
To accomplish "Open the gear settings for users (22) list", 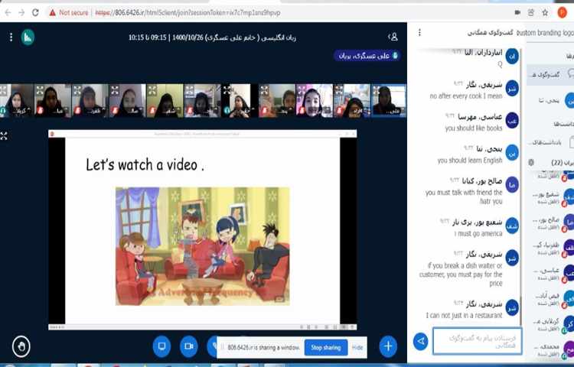I will pyautogui.click(x=531, y=162).
